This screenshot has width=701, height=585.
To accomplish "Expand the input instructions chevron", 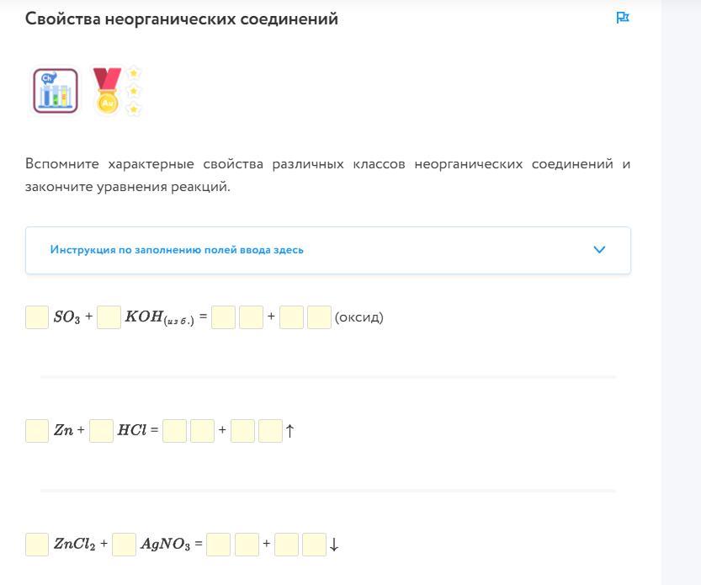I will point(599,250).
